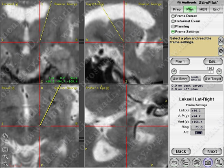Click the Back button
The width and height of the screenshot is (224, 168).
pos(181,151)
